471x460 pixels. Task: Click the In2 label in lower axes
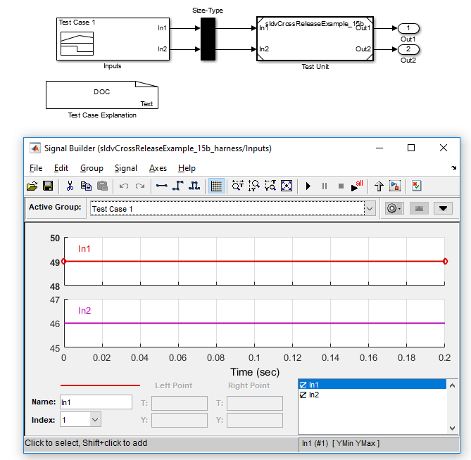click(x=84, y=311)
